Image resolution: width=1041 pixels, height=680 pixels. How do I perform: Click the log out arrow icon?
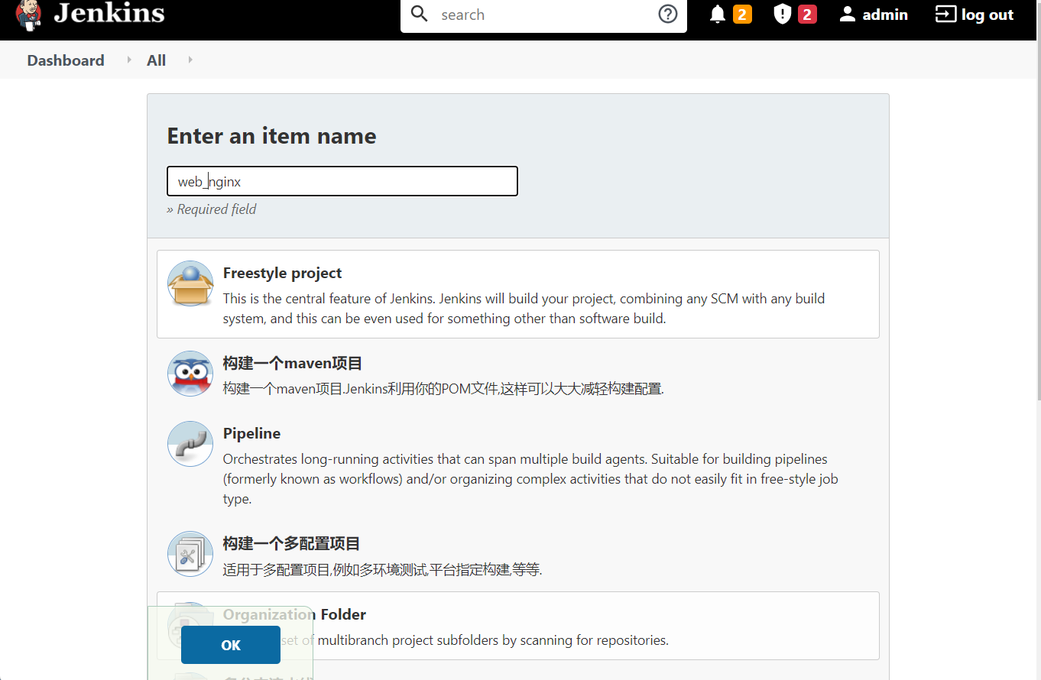945,14
